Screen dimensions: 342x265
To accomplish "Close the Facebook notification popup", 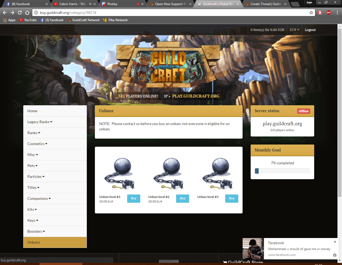I will tap(335, 242).
